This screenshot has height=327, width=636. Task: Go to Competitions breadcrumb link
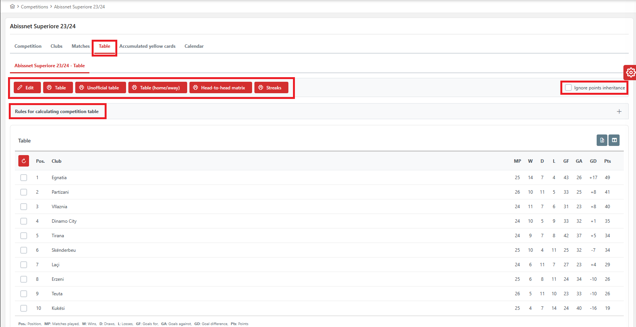(34, 7)
